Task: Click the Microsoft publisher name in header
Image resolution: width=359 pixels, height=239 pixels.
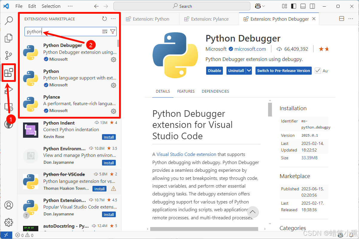Action: click(x=216, y=49)
